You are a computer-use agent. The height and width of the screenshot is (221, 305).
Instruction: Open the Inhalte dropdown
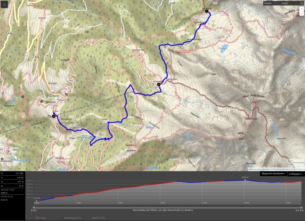coord(269,3)
